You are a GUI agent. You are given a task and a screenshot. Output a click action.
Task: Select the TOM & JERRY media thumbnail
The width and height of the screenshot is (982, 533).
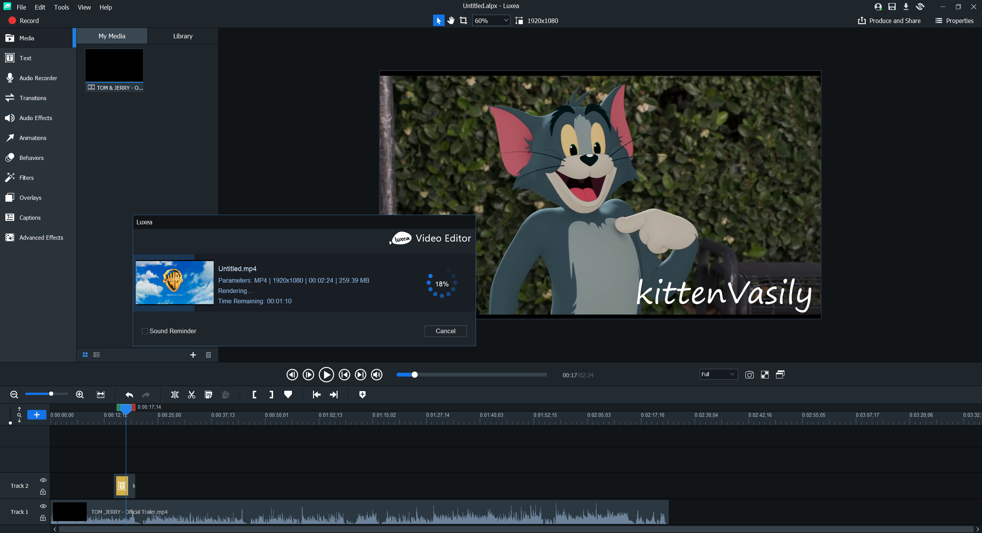coord(114,66)
